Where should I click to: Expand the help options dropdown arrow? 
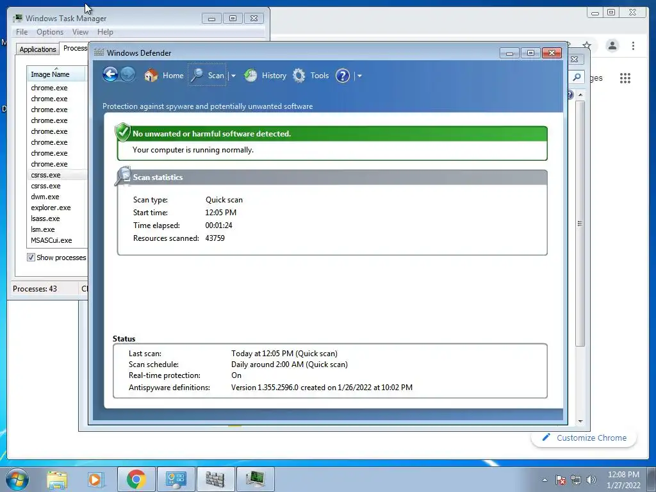359,76
